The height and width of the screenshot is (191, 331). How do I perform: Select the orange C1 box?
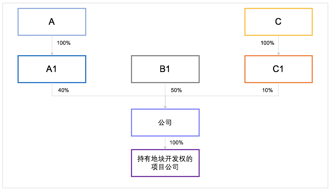point(278,69)
